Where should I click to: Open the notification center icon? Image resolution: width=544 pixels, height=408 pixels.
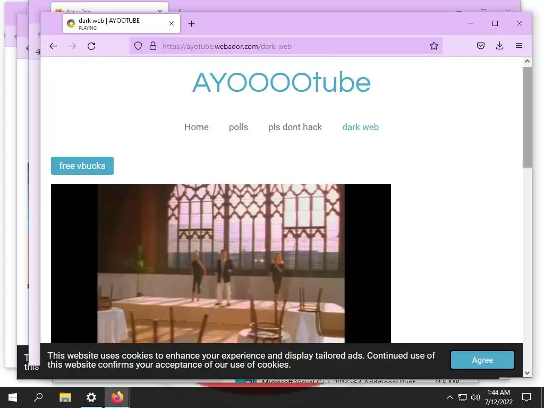tap(526, 397)
